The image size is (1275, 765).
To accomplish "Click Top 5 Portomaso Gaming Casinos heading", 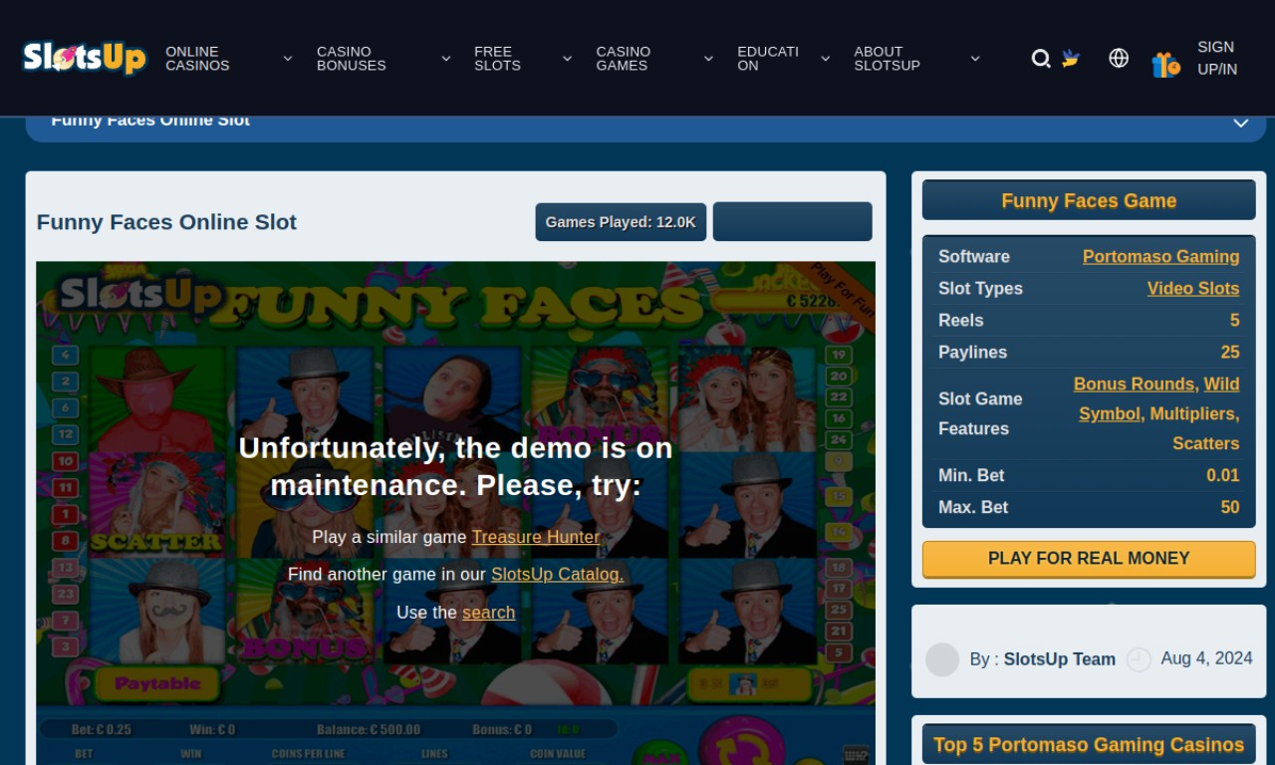I will [x=1089, y=744].
